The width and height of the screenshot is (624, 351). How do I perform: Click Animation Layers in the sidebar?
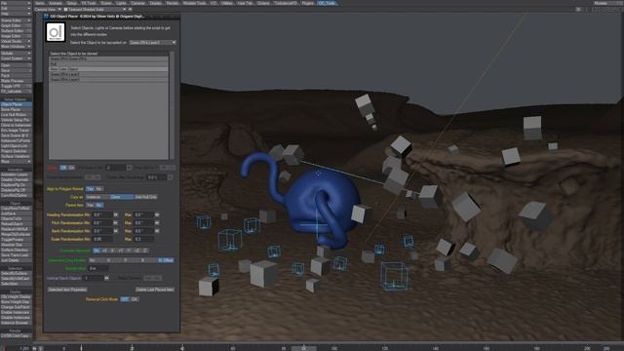pyautogui.click(x=16, y=175)
